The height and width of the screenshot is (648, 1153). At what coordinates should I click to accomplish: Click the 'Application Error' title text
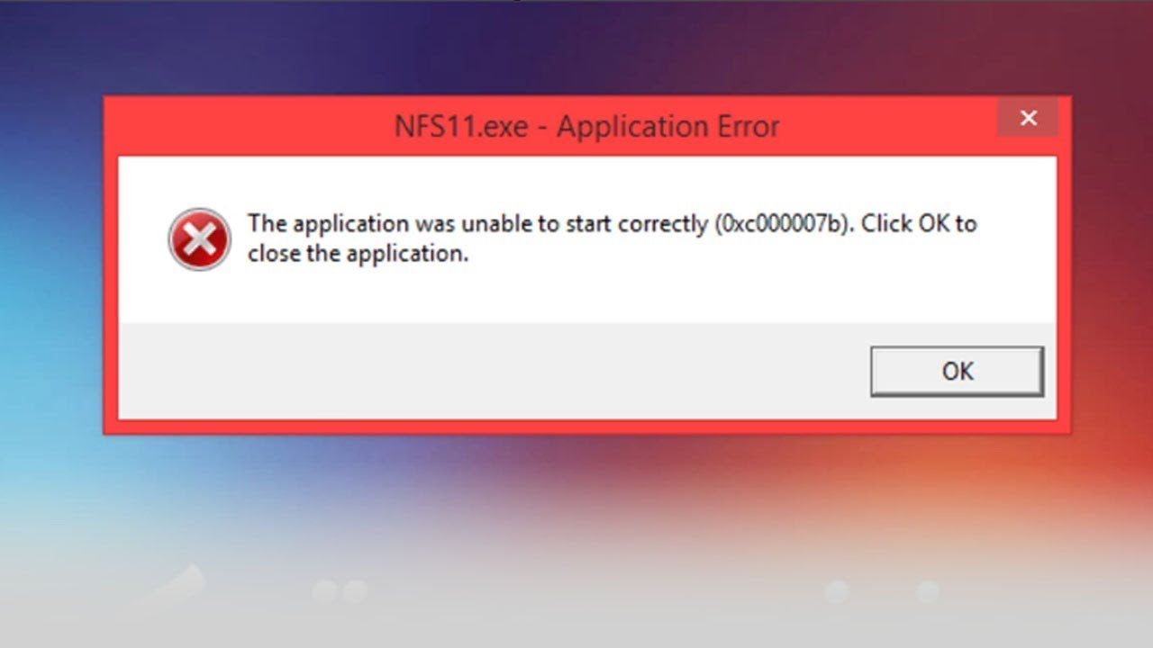pos(667,127)
